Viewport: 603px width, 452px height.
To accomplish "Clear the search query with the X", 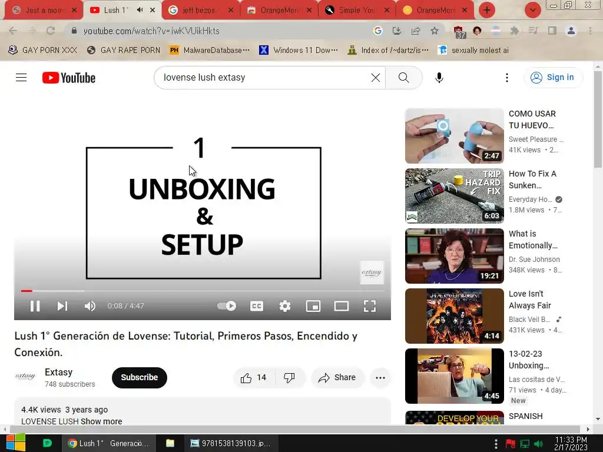I will tap(376, 78).
